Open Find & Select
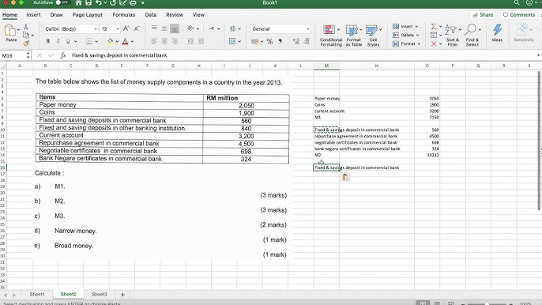The width and height of the screenshot is (542, 305). 472,36
